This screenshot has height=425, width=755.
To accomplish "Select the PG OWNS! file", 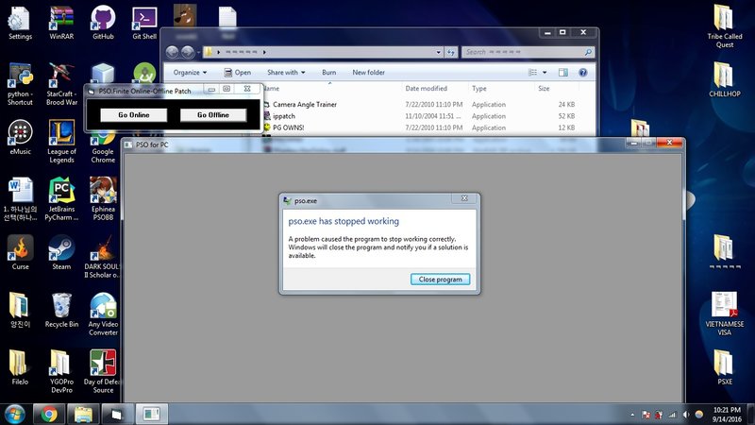I will click(x=288, y=127).
